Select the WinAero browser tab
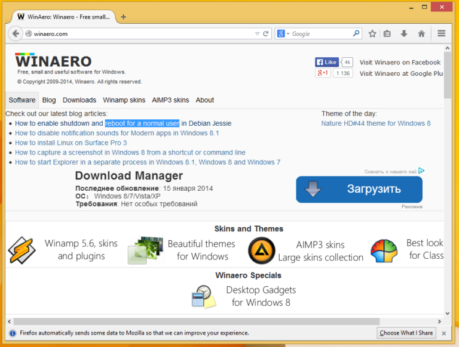Screen dimensions: 459x347 click(x=63, y=17)
